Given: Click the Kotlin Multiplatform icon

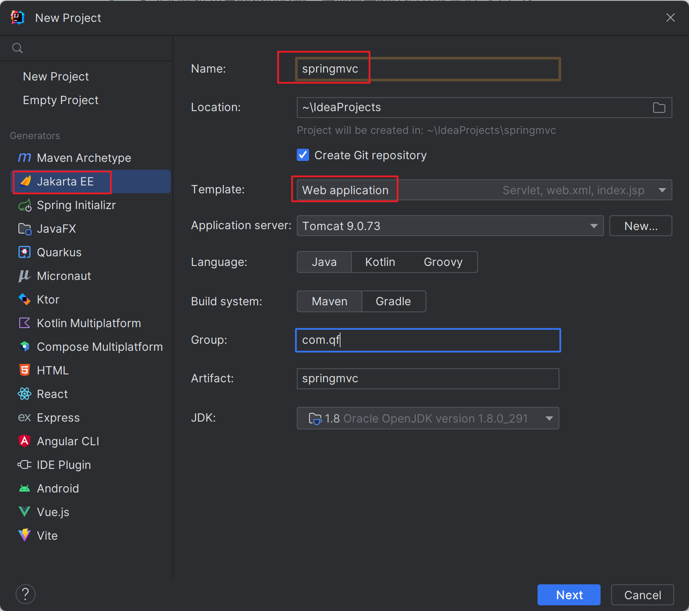Looking at the screenshot, I should [x=25, y=323].
